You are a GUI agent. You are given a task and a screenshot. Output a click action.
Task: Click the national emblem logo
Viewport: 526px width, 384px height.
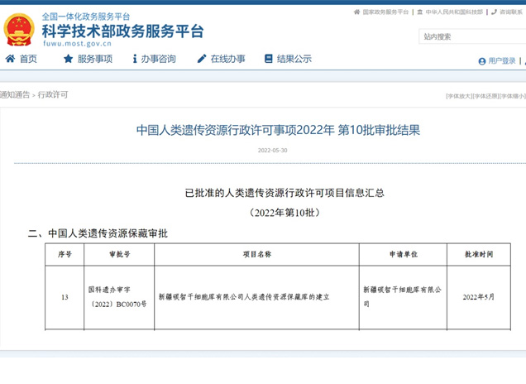click(x=19, y=30)
